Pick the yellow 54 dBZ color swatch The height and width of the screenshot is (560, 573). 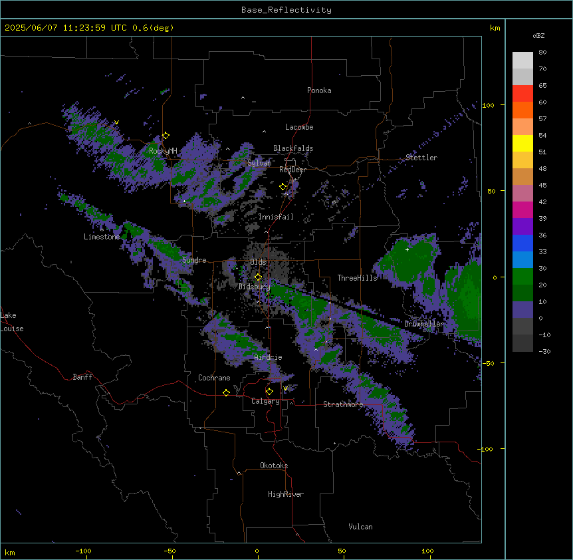[522, 143]
